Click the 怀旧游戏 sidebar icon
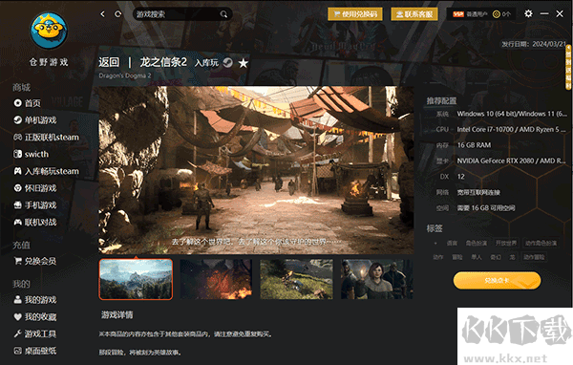The height and width of the screenshot is (365, 573). point(17,188)
